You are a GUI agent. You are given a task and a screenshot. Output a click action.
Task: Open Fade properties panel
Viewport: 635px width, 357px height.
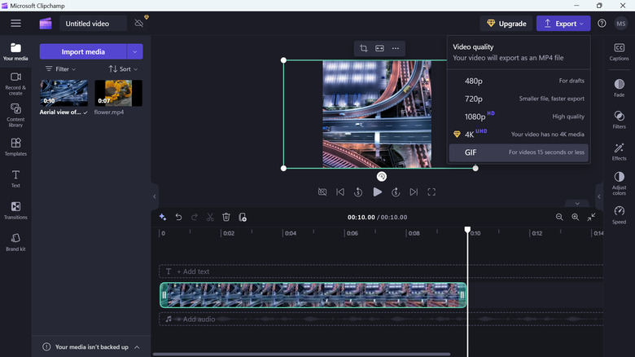click(x=620, y=88)
